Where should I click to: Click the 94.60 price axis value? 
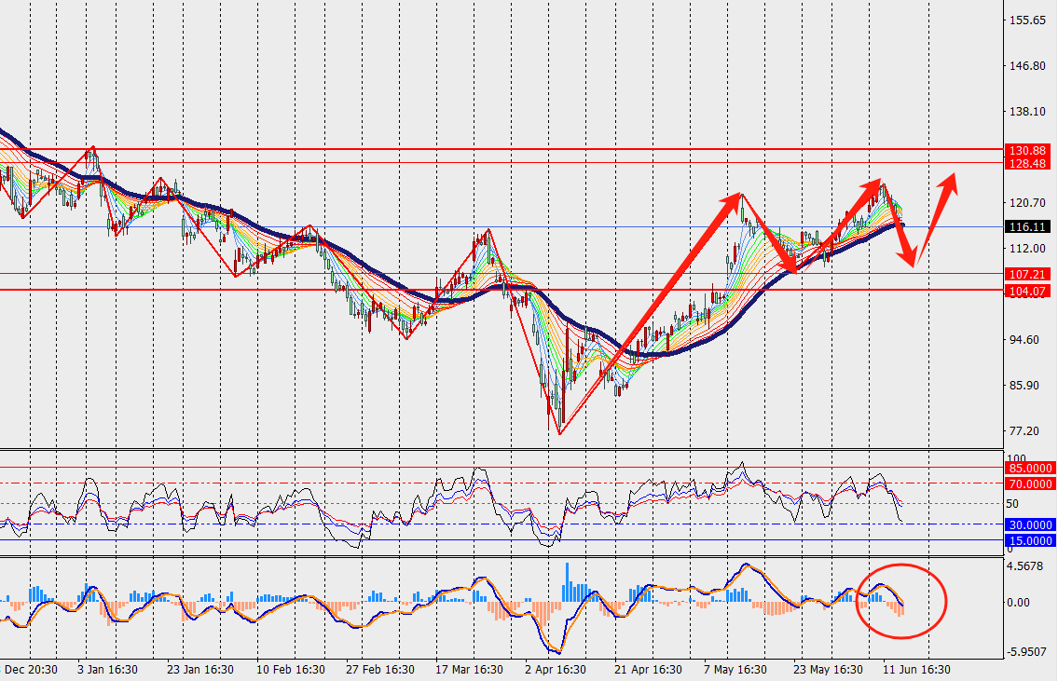coord(1024,339)
